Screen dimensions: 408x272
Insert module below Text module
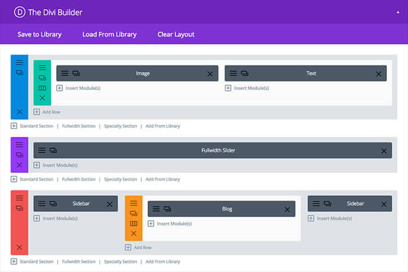click(x=247, y=88)
